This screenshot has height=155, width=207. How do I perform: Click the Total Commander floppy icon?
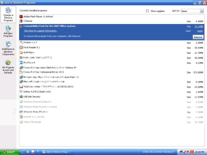pyautogui.click(x=21, y=87)
